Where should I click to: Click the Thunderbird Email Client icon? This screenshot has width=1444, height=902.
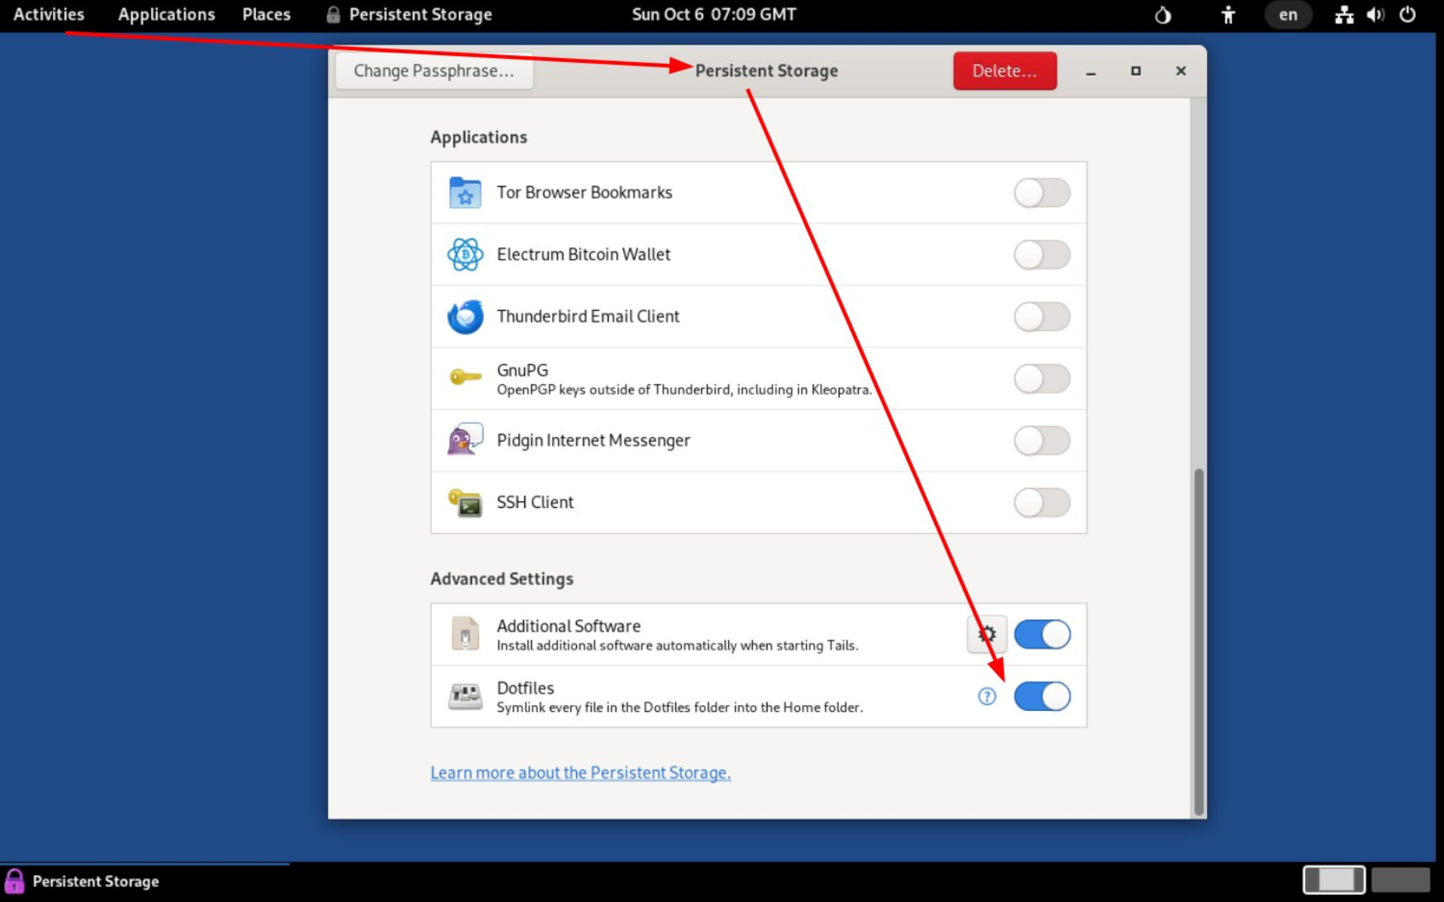pyautogui.click(x=465, y=316)
